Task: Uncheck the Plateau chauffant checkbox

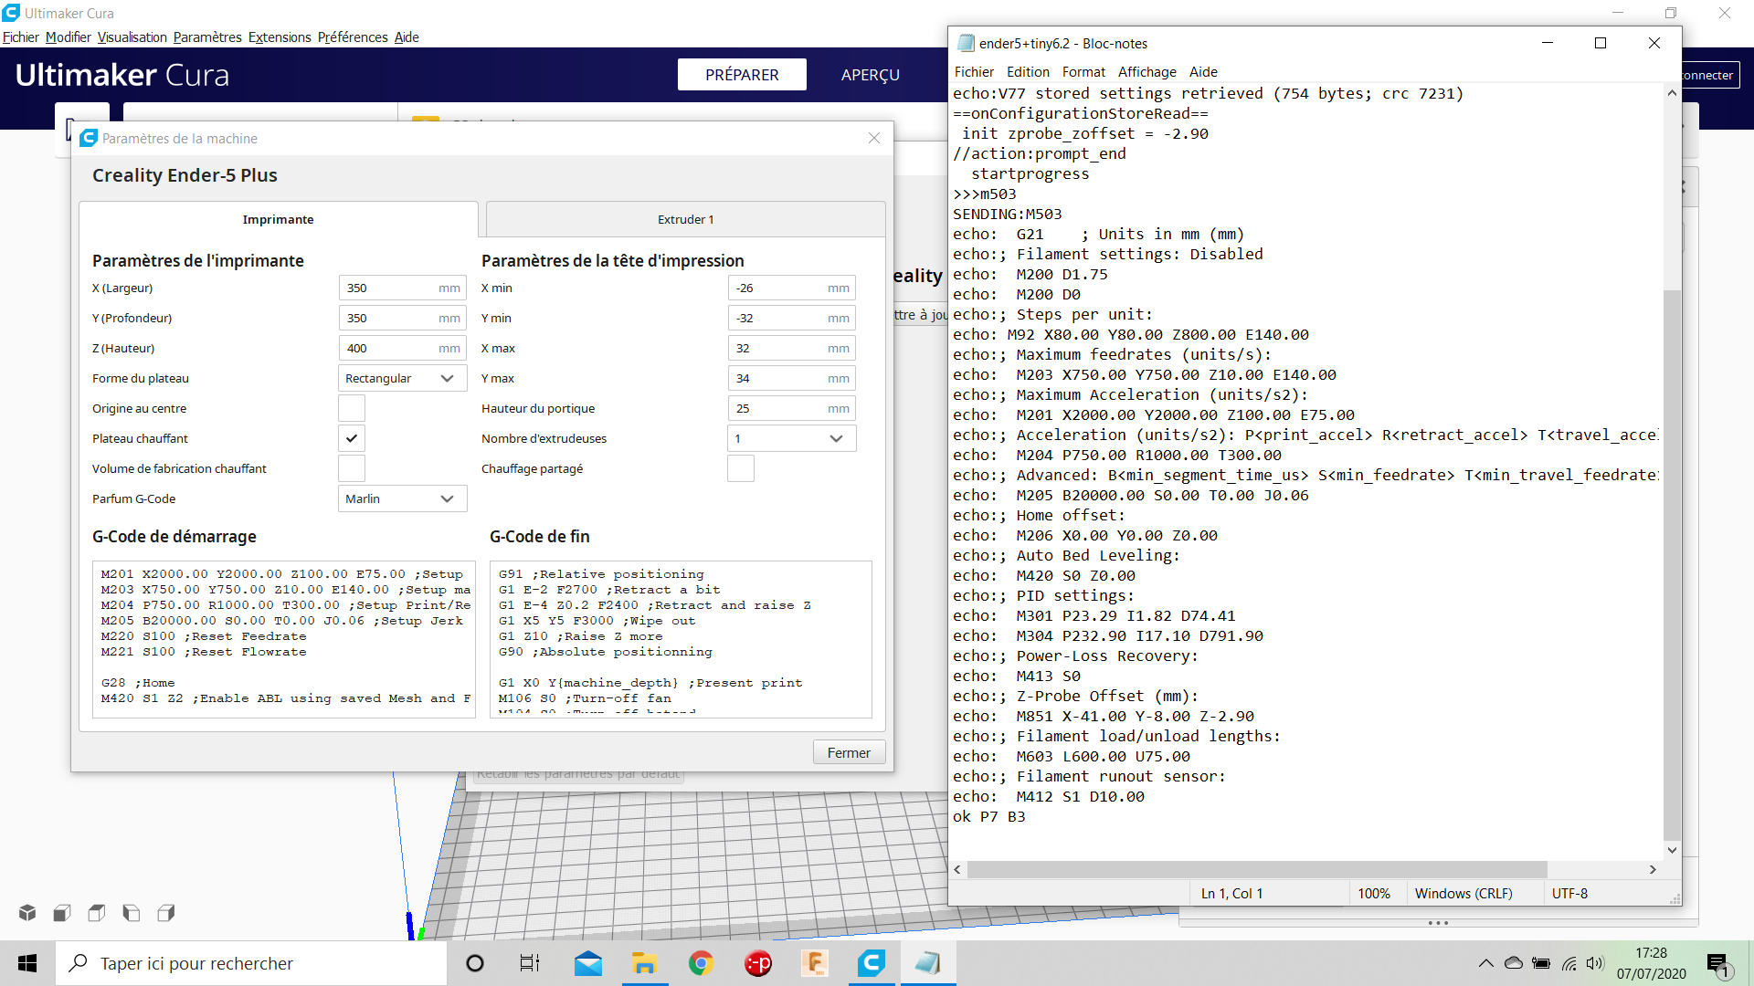Action: tap(352, 438)
